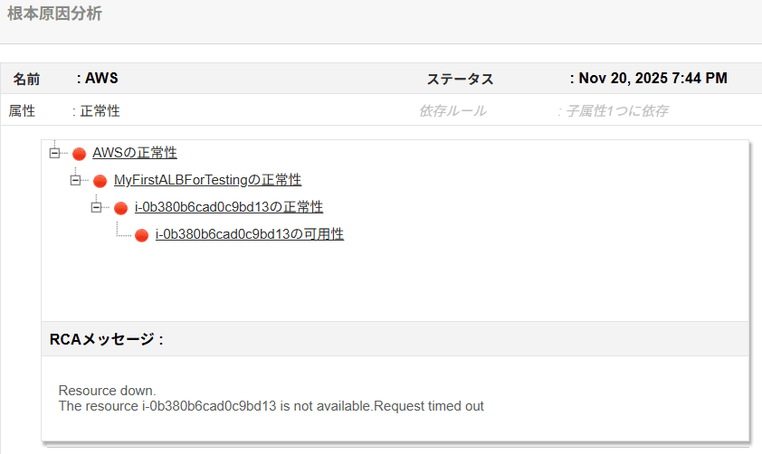
Task: Click the status timestamp Nov 20, 2025 7:44 PM
Action: 652,78
